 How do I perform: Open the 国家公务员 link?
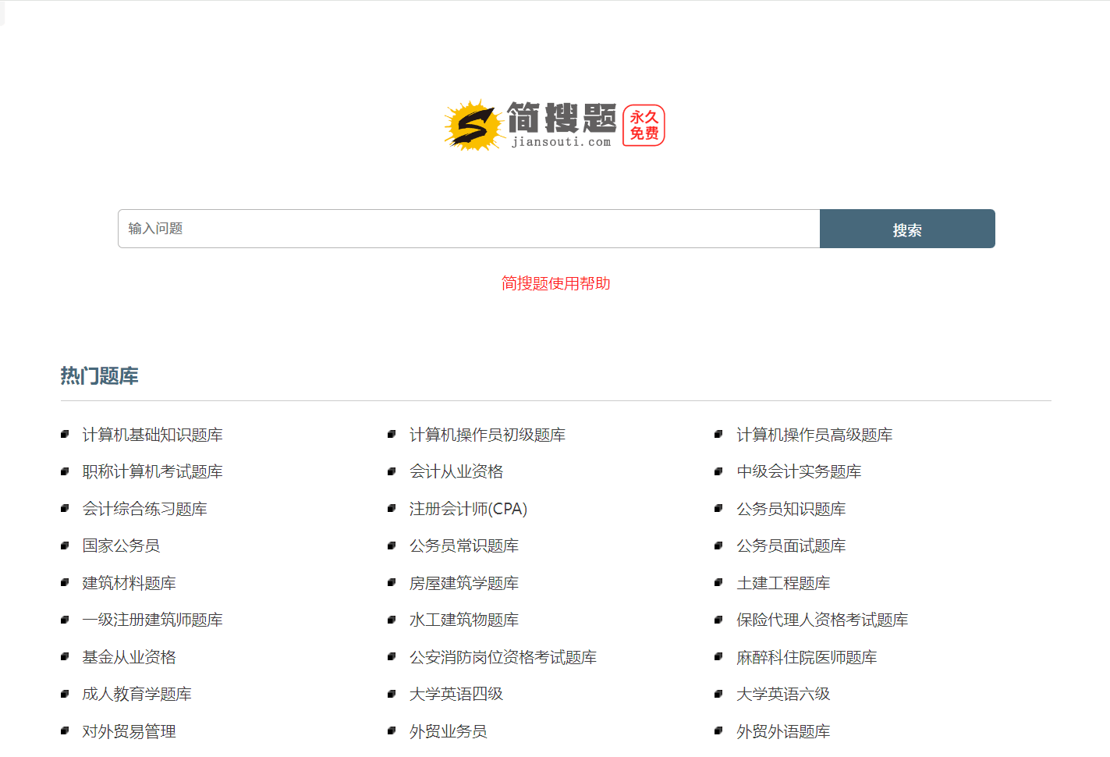(121, 546)
